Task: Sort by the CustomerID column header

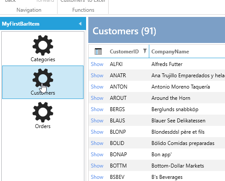Action: pos(124,52)
